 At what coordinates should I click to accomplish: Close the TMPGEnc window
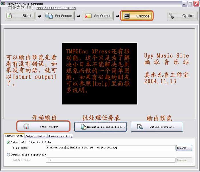click(x=196, y=4)
